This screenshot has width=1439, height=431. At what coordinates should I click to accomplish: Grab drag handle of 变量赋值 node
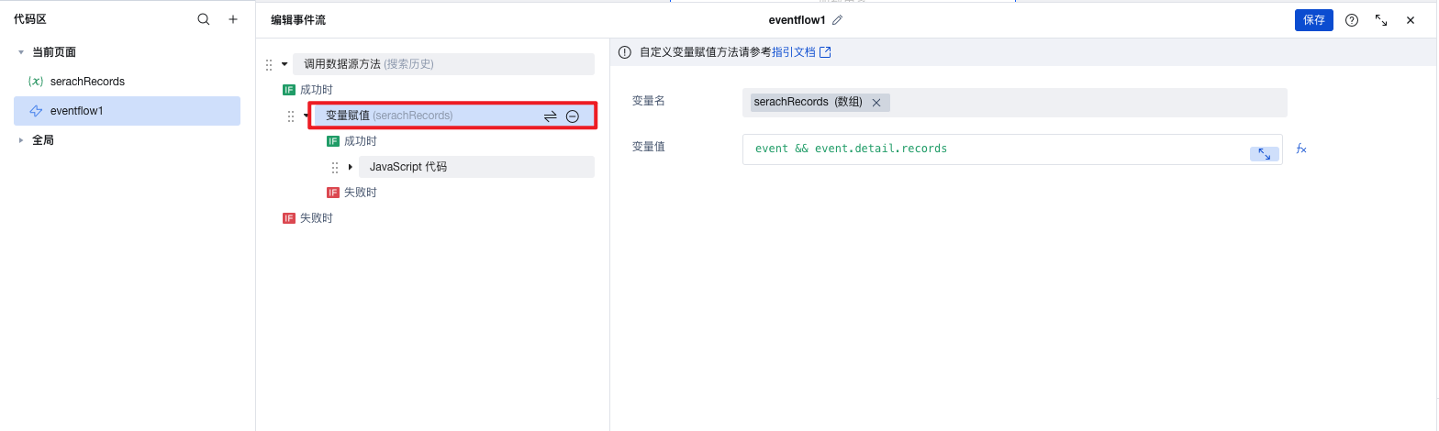tap(291, 116)
